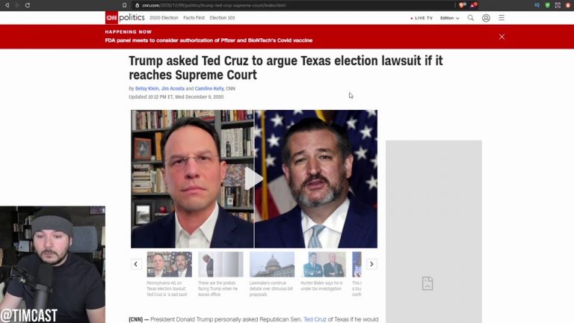This screenshot has height=323, width=574.
Task: Play the main article video
Action: coord(253,179)
